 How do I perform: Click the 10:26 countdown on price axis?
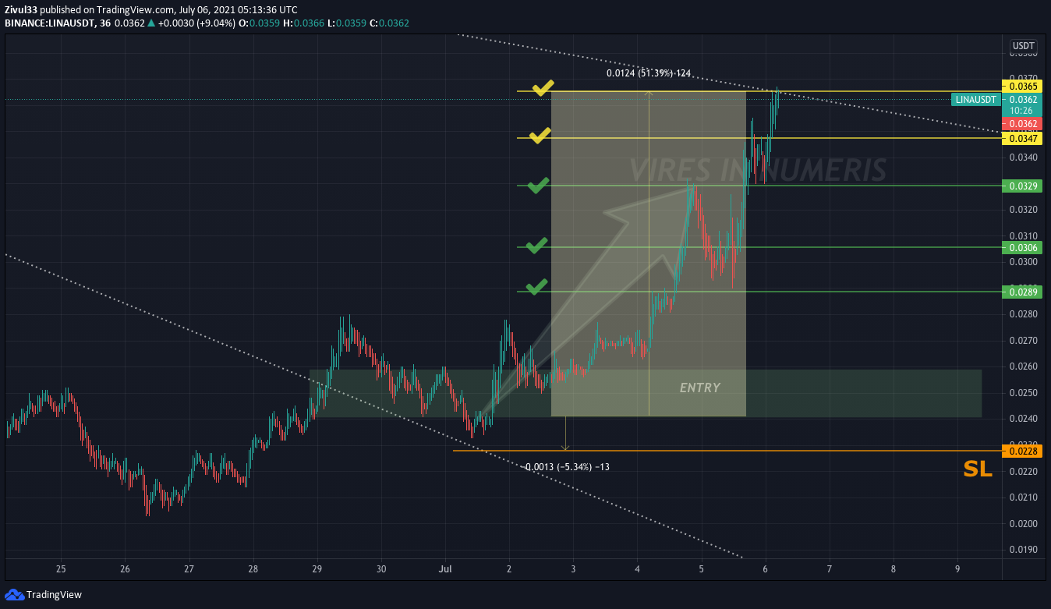(1021, 111)
